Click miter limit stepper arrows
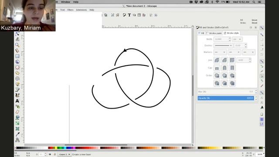 click(x=250, y=60)
